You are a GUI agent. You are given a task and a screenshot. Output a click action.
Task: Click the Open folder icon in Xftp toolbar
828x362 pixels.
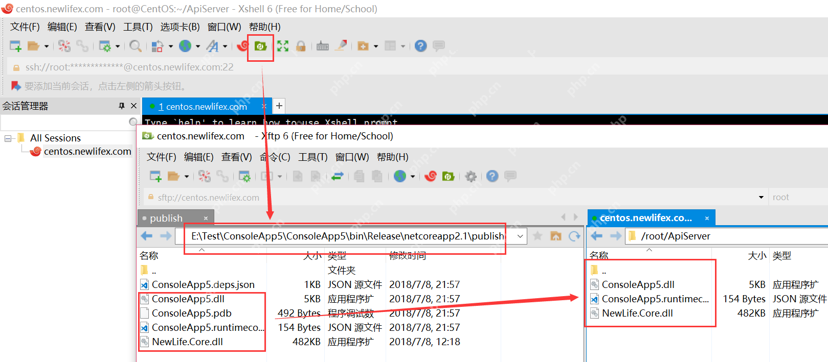[174, 176]
